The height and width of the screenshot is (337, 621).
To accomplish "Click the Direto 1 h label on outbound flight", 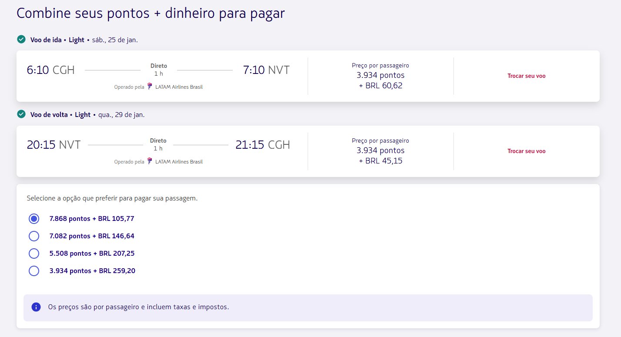I will [158, 70].
